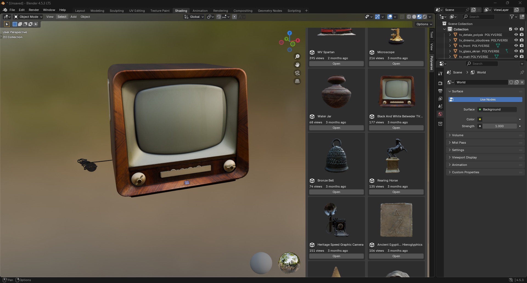The width and height of the screenshot is (527, 283).
Task: Open the Object Mode dropdown
Action: [28, 17]
